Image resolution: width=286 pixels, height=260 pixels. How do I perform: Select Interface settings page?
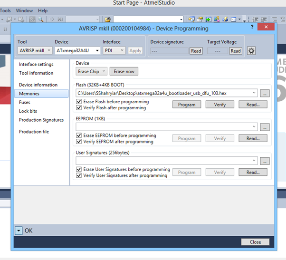pos(36,64)
